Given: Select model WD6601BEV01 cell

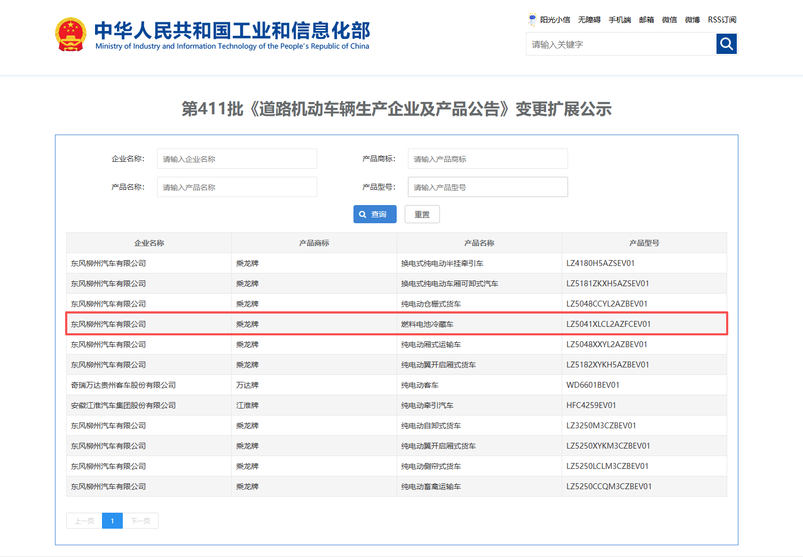Looking at the screenshot, I should point(644,385).
